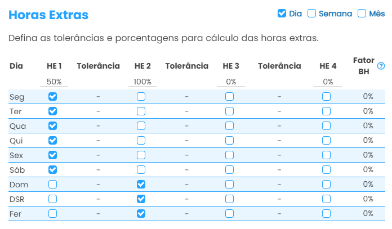Check HE 4 for Qui

pos(327,141)
